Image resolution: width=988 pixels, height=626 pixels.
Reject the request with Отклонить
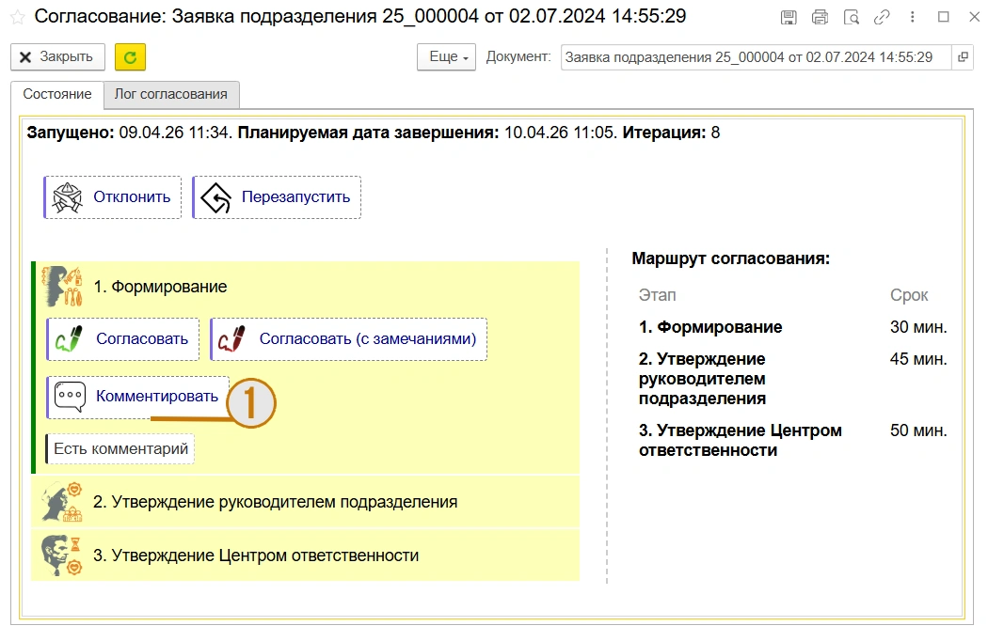pyautogui.click(x=113, y=197)
